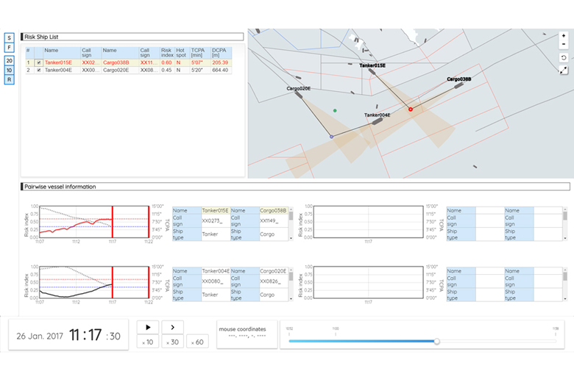Uncheck the Tanker004E row checkbox
The height and width of the screenshot is (382, 574).
(38, 71)
